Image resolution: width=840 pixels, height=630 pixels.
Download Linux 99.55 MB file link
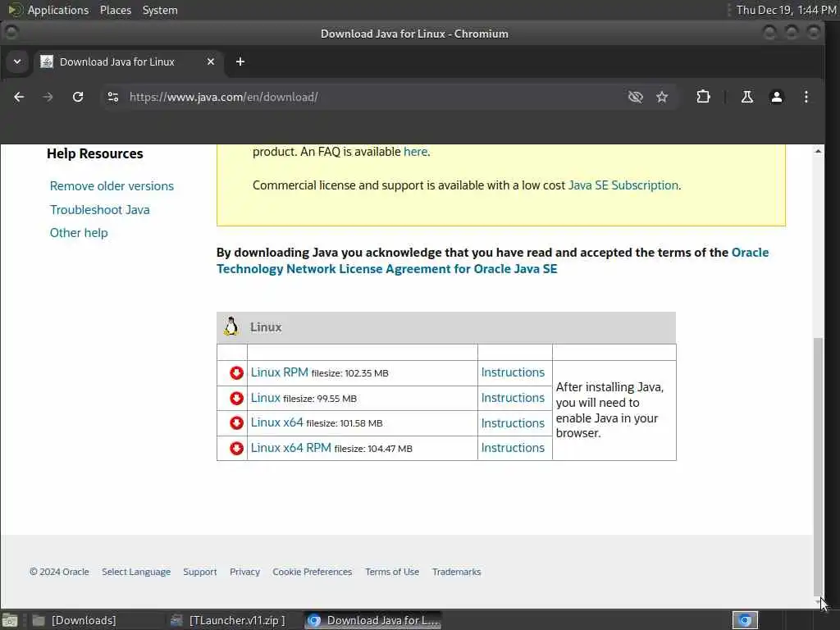265,398
